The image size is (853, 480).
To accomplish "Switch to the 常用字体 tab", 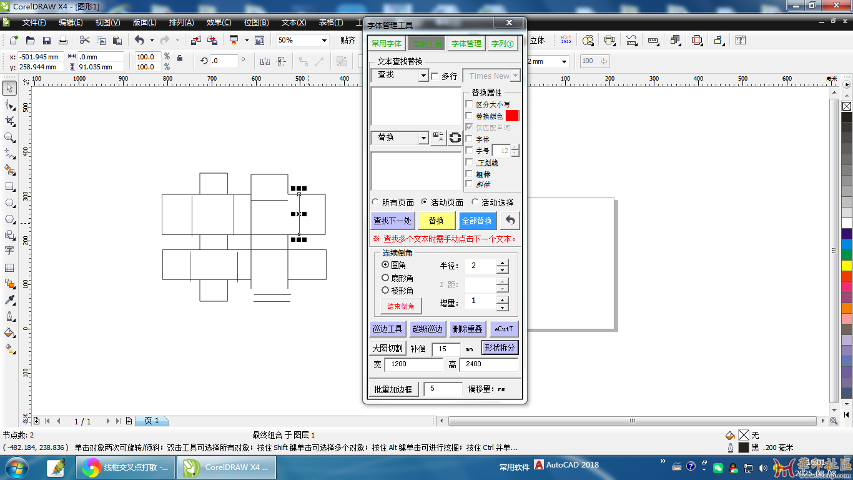I will (x=387, y=44).
